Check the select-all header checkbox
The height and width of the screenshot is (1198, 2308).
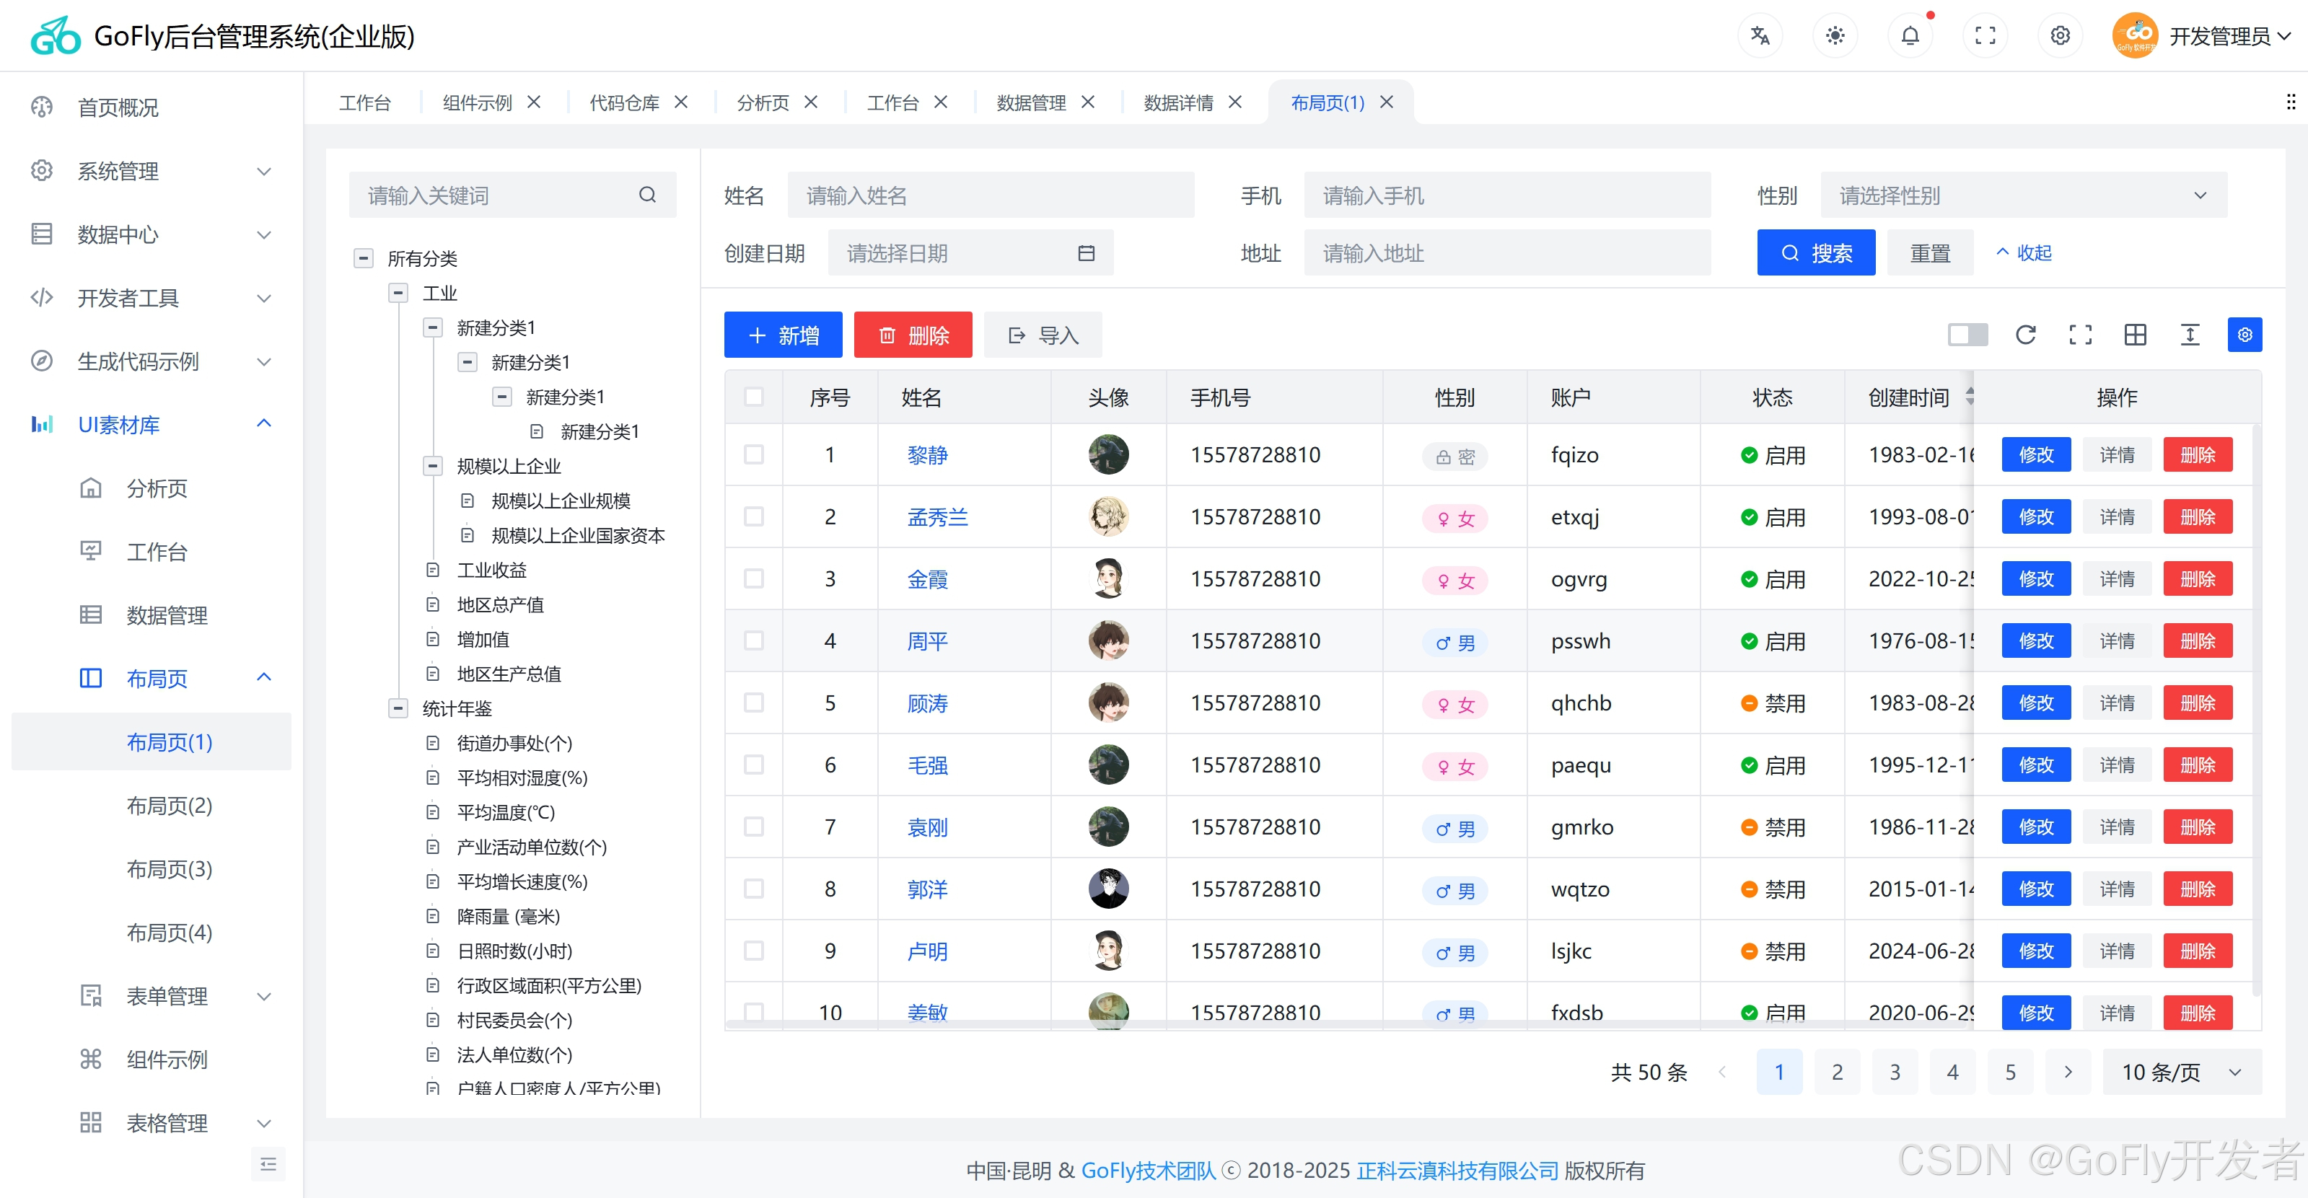click(x=753, y=397)
